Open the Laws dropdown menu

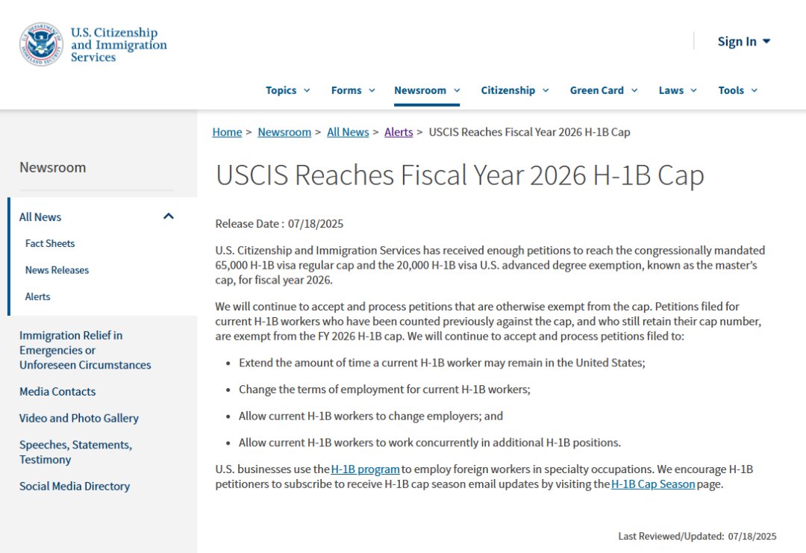pyautogui.click(x=677, y=90)
